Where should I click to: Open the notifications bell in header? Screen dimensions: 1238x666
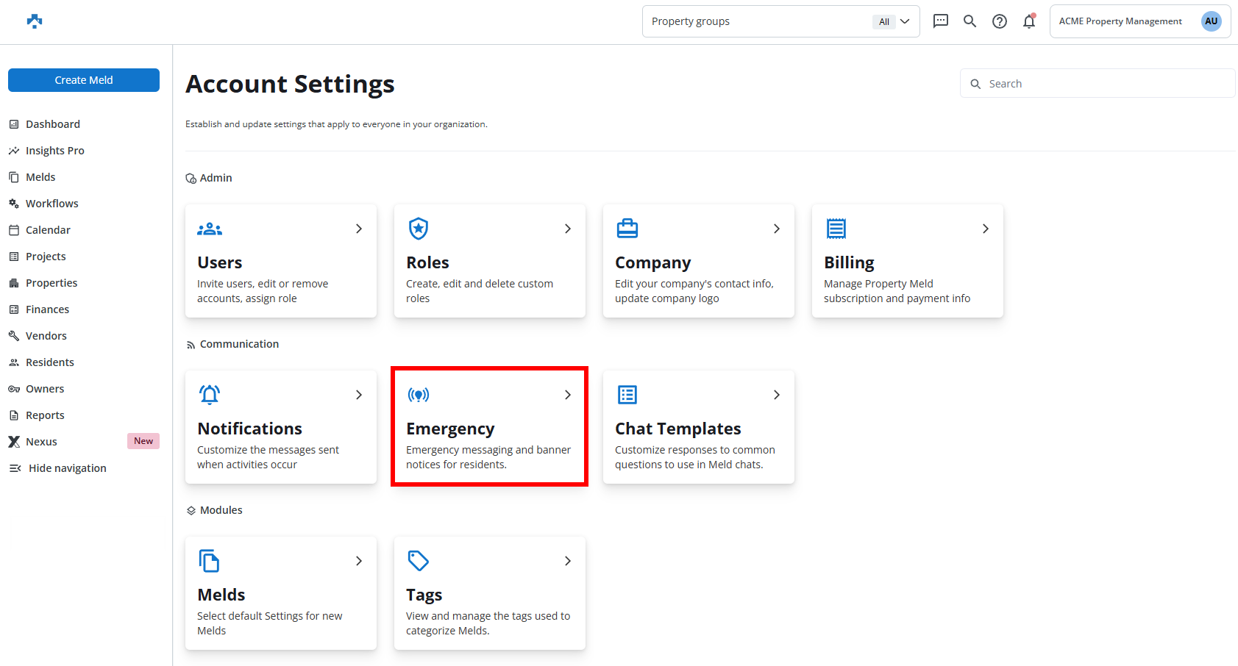pyautogui.click(x=1028, y=21)
